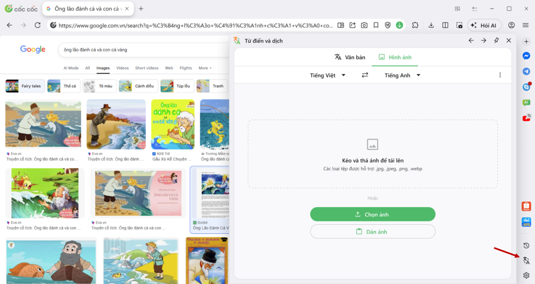The image size is (535, 284).
Task: Share the current page from the address bar
Action: (x=353, y=25)
